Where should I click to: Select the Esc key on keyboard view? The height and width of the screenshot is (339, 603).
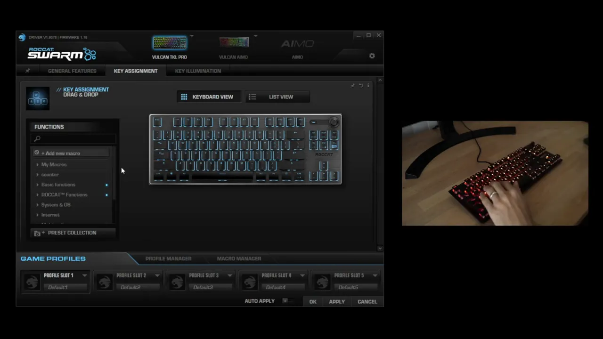[x=157, y=122]
